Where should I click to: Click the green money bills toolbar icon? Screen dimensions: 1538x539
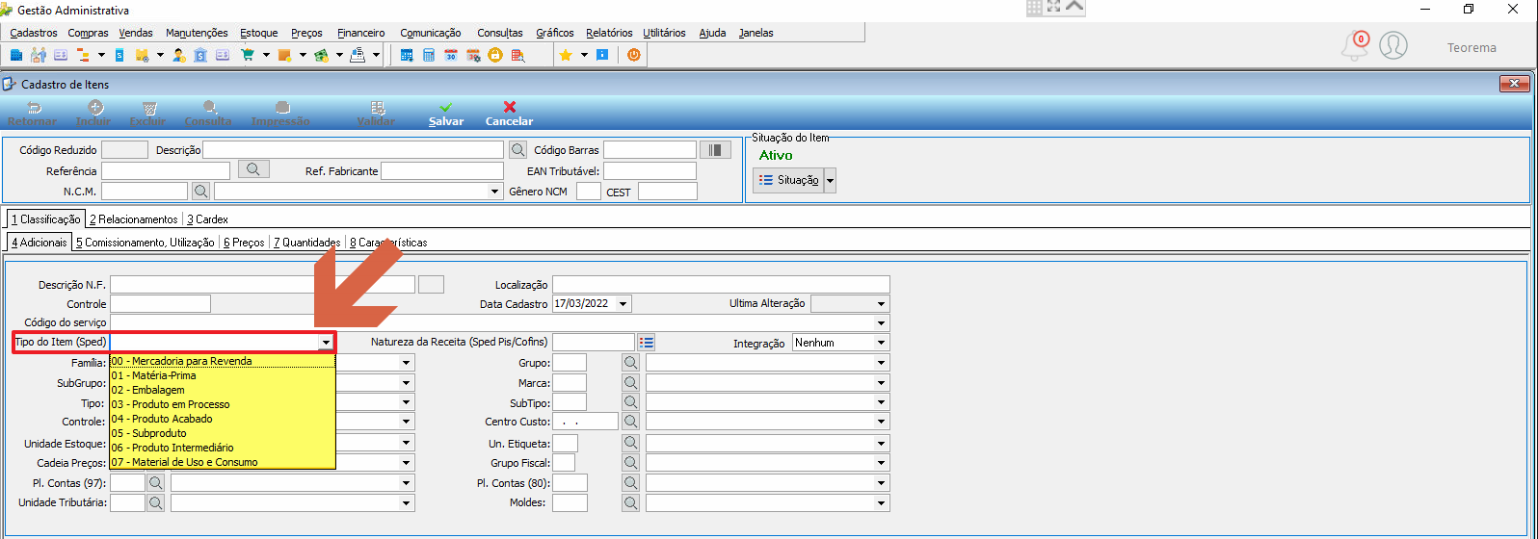coord(321,55)
